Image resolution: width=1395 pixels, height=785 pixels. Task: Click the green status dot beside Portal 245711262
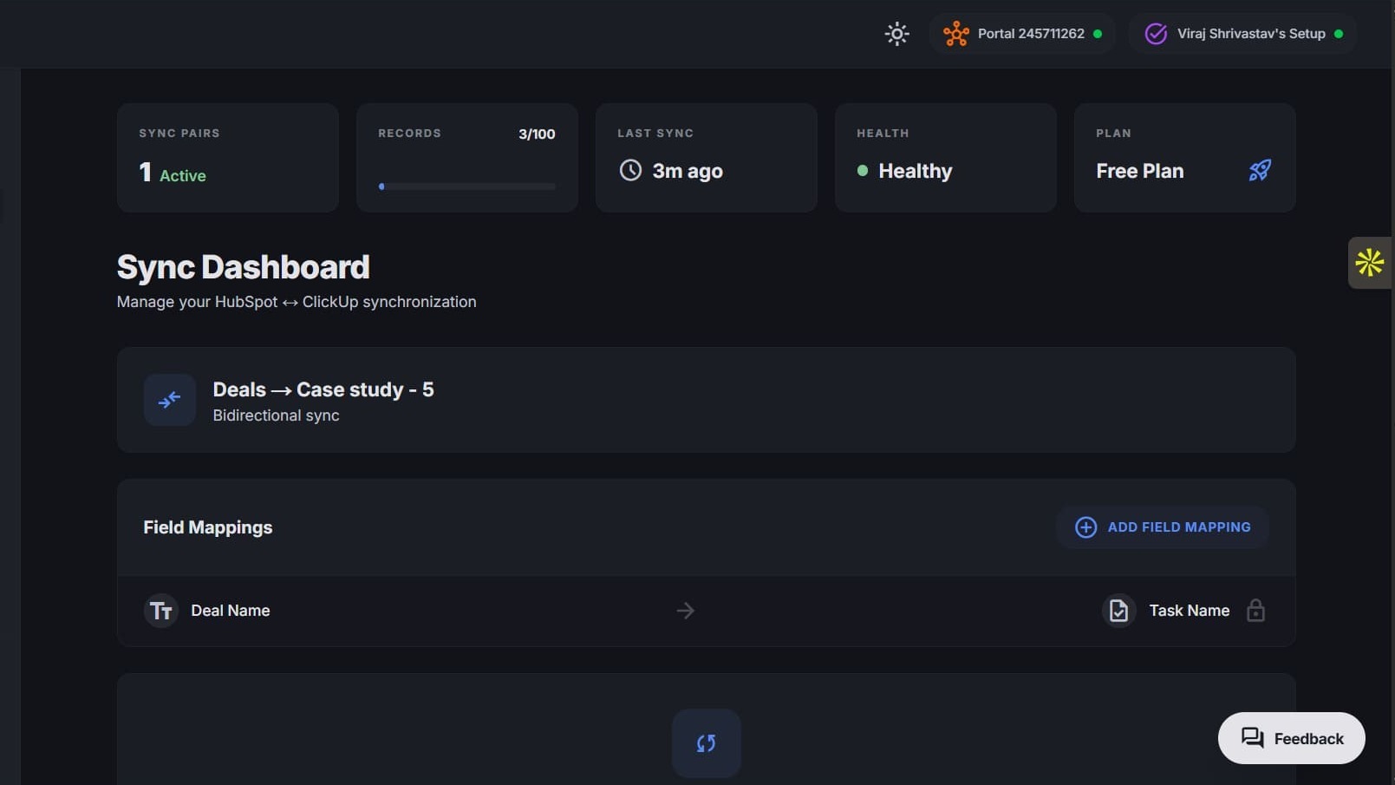1098,34
